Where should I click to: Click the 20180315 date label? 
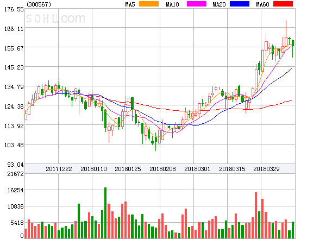pos(232,169)
